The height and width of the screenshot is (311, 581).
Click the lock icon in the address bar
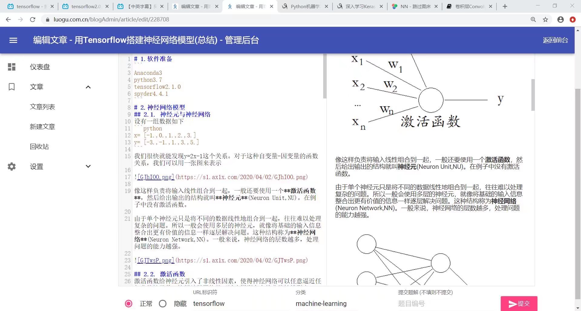coord(47,20)
